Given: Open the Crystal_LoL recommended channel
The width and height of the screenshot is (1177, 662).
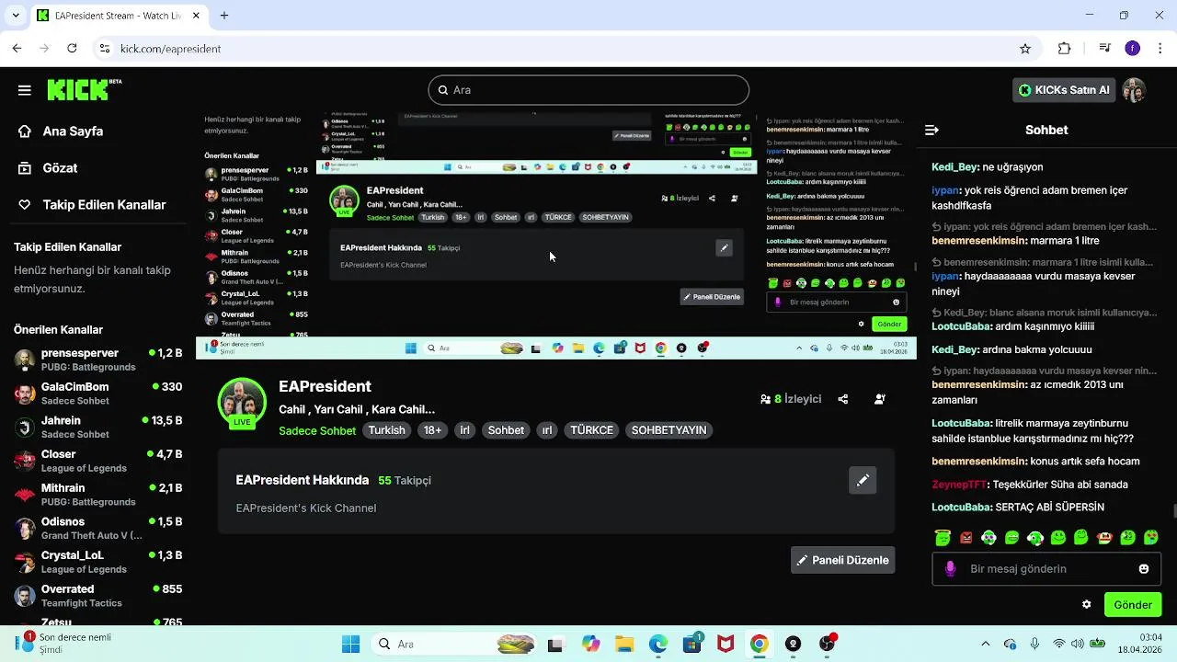Looking at the screenshot, I should (98, 562).
